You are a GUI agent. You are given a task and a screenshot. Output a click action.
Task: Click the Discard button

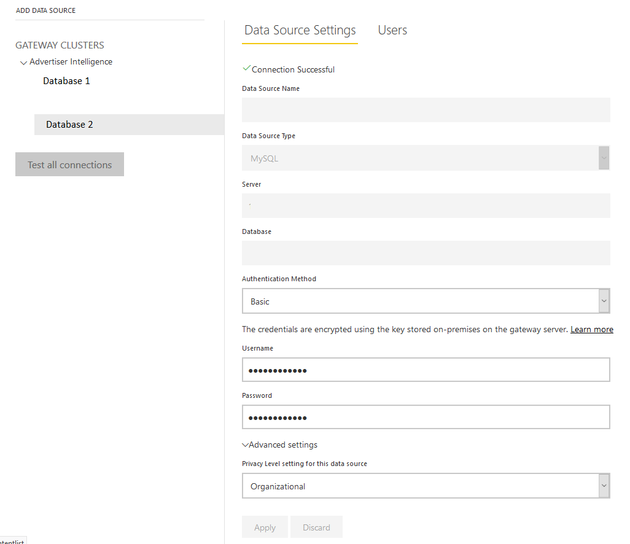click(316, 527)
